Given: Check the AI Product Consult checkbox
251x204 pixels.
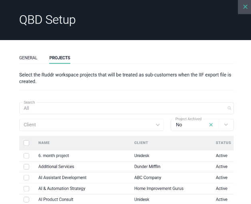Looking at the screenshot, I should pos(26,200).
